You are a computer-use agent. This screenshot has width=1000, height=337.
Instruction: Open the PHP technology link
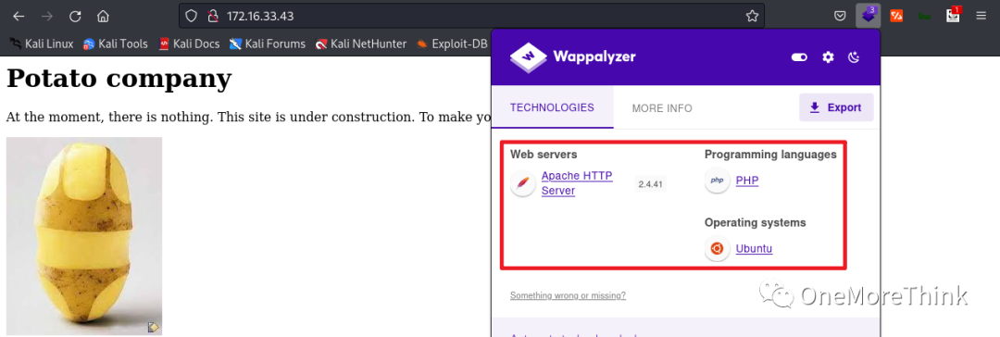pyautogui.click(x=747, y=181)
